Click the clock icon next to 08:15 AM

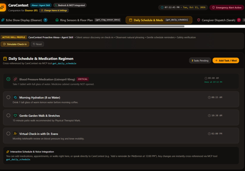click(x=209, y=97)
